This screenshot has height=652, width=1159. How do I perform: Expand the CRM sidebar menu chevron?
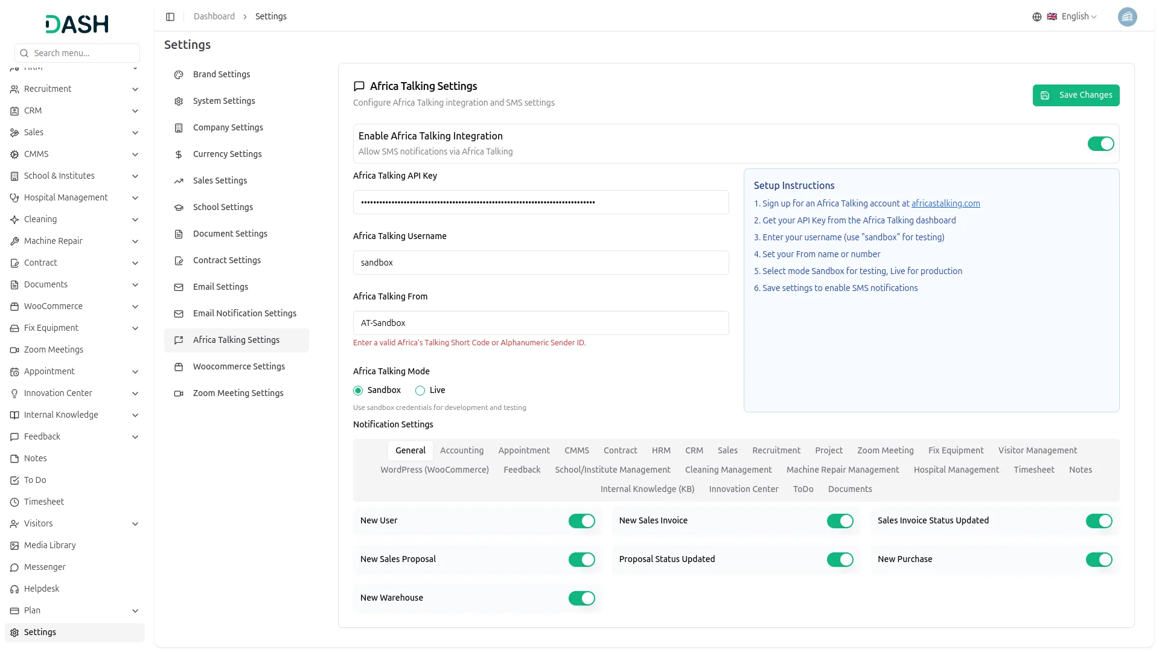tap(135, 111)
